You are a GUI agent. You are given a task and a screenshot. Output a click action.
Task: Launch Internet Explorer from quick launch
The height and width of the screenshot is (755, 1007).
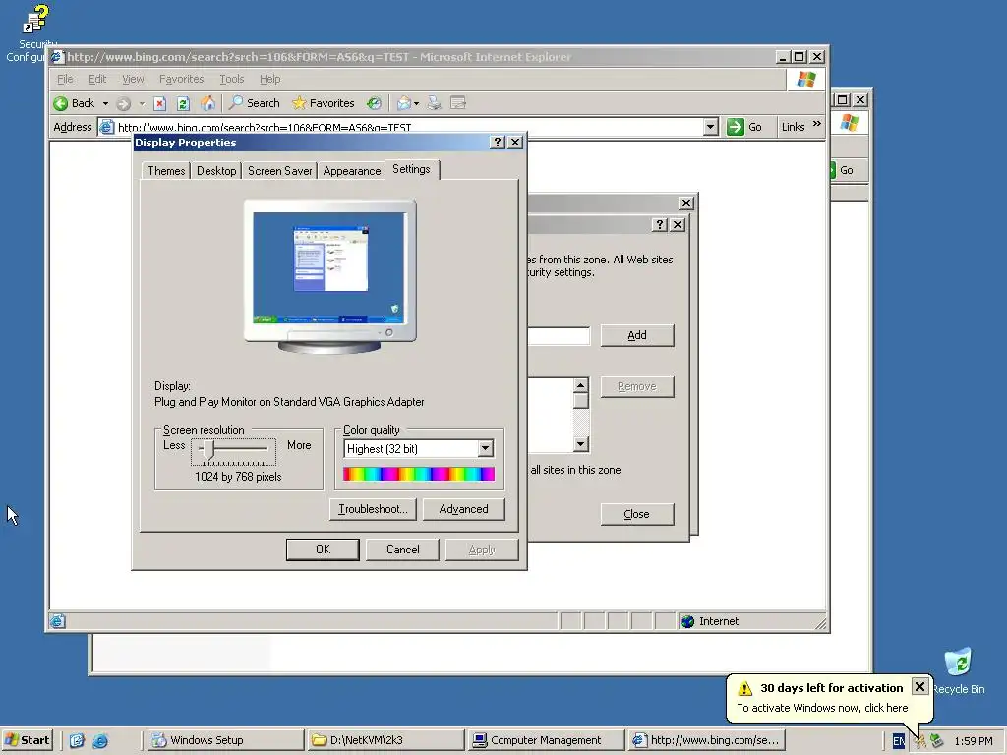(x=100, y=741)
